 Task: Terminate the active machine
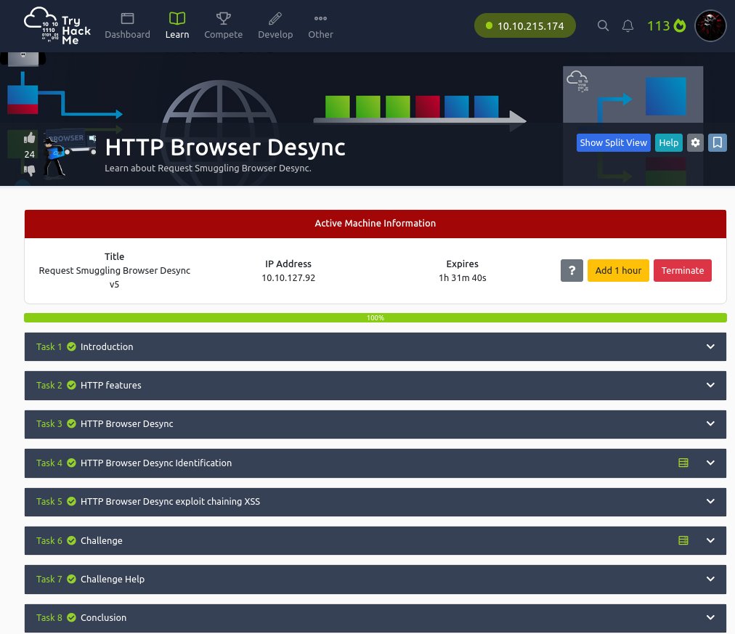click(682, 270)
